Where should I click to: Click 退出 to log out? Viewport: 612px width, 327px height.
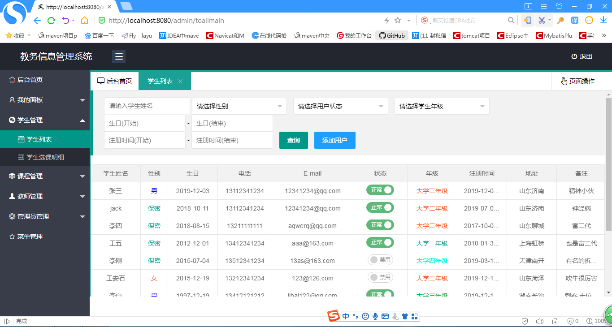[582, 56]
